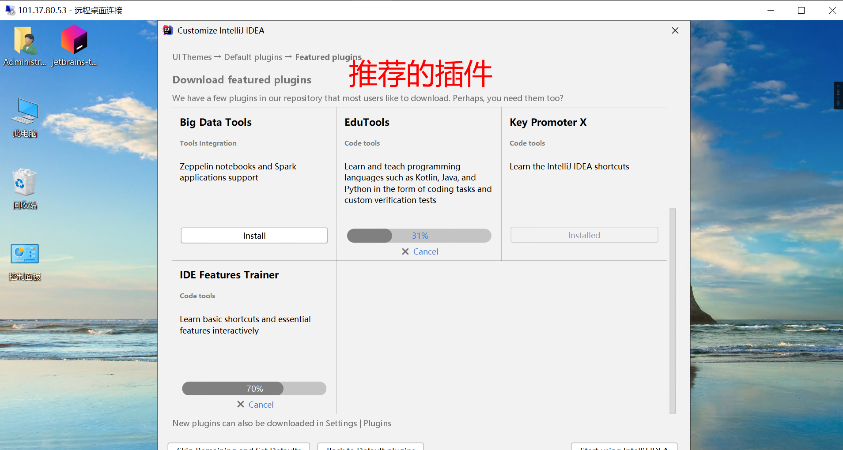
Task: Click Start using IntelliJ IDEA button
Action: 624,446
